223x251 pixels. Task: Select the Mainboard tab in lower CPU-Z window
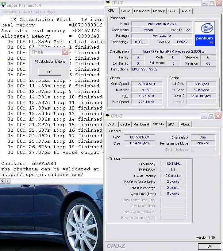click(141, 124)
